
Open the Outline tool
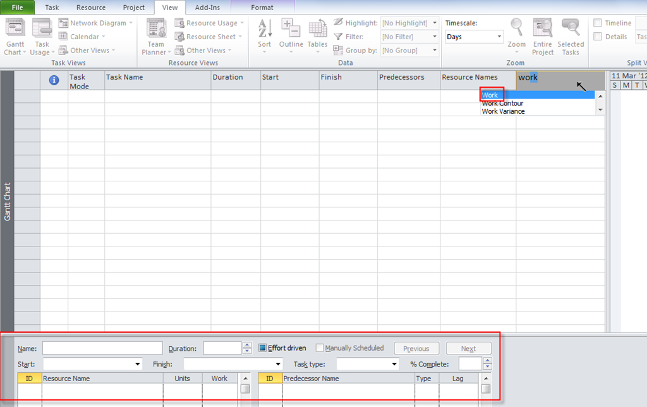pyautogui.click(x=291, y=30)
